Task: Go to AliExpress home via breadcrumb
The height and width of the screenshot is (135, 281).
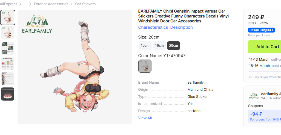Action: pyautogui.click(x=8, y=4)
